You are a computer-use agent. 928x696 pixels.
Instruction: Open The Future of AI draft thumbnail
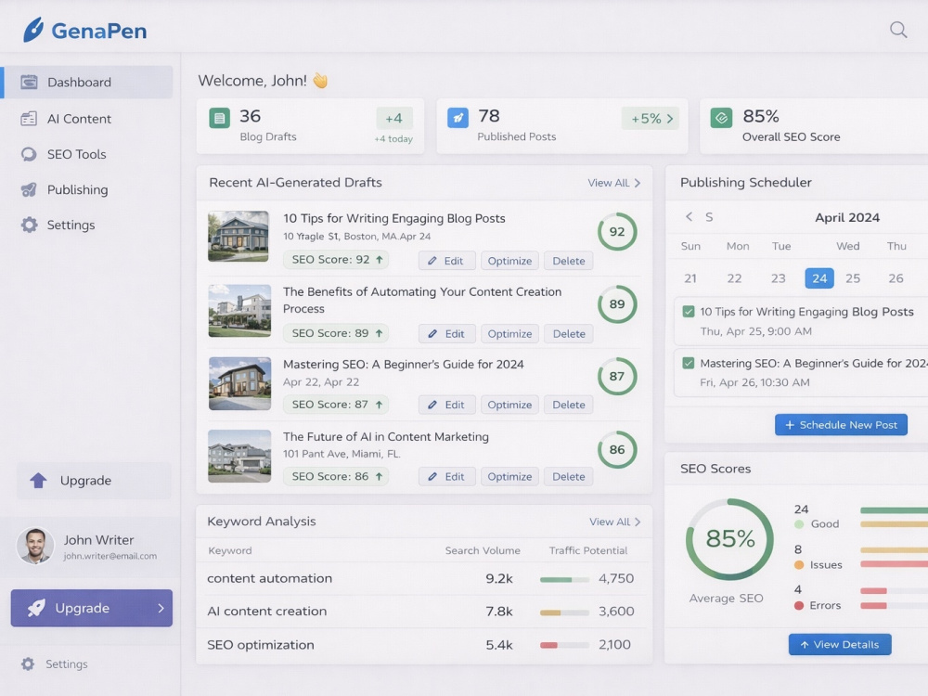click(x=239, y=456)
